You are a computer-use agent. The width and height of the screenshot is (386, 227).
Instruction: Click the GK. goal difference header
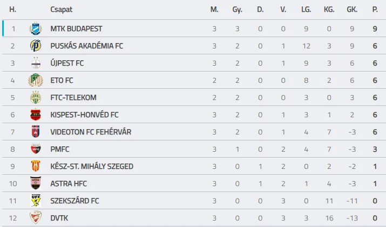352,10
